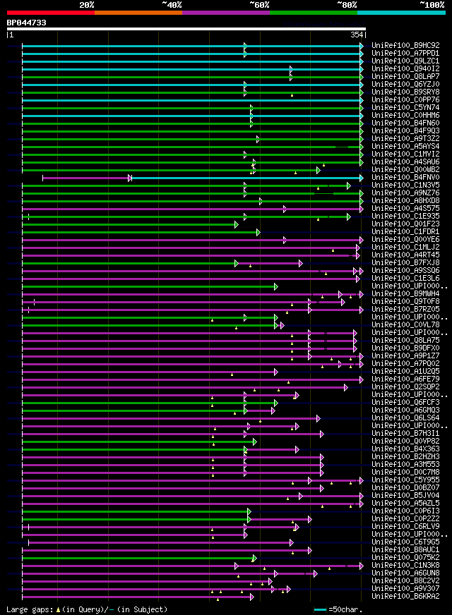452x615 pixels.
Task: Select the UniRef100_A7PQ02 label
Action: (x=405, y=364)
